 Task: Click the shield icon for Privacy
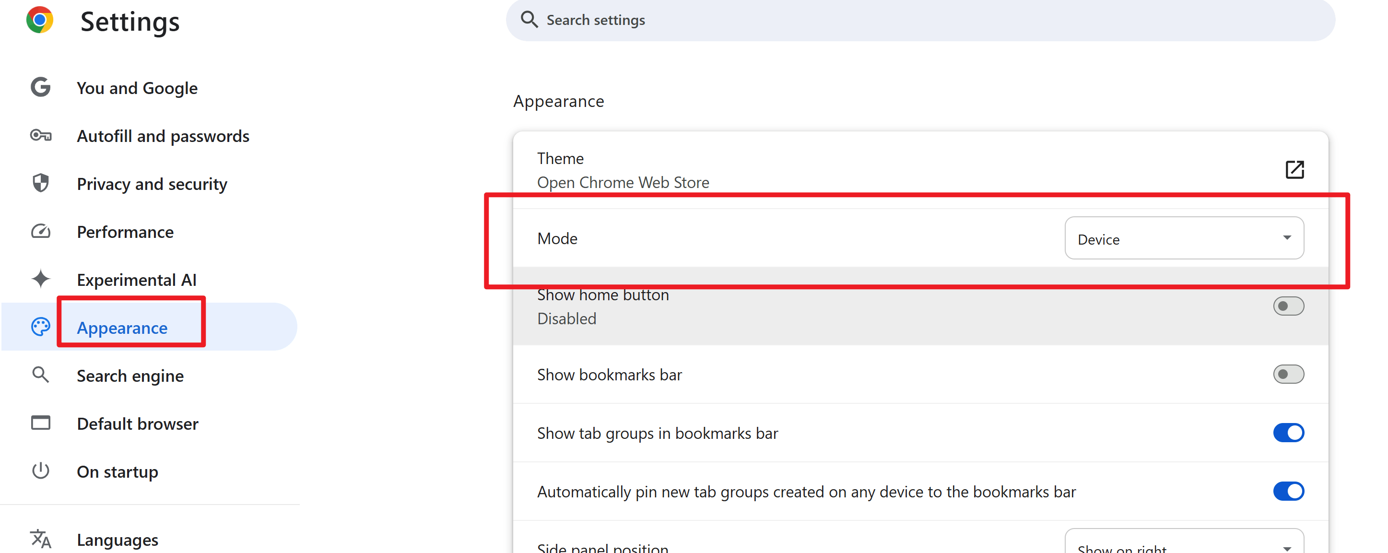[40, 183]
